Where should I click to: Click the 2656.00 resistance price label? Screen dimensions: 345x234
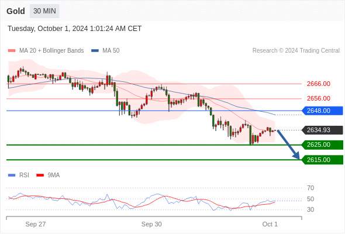click(318, 98)
